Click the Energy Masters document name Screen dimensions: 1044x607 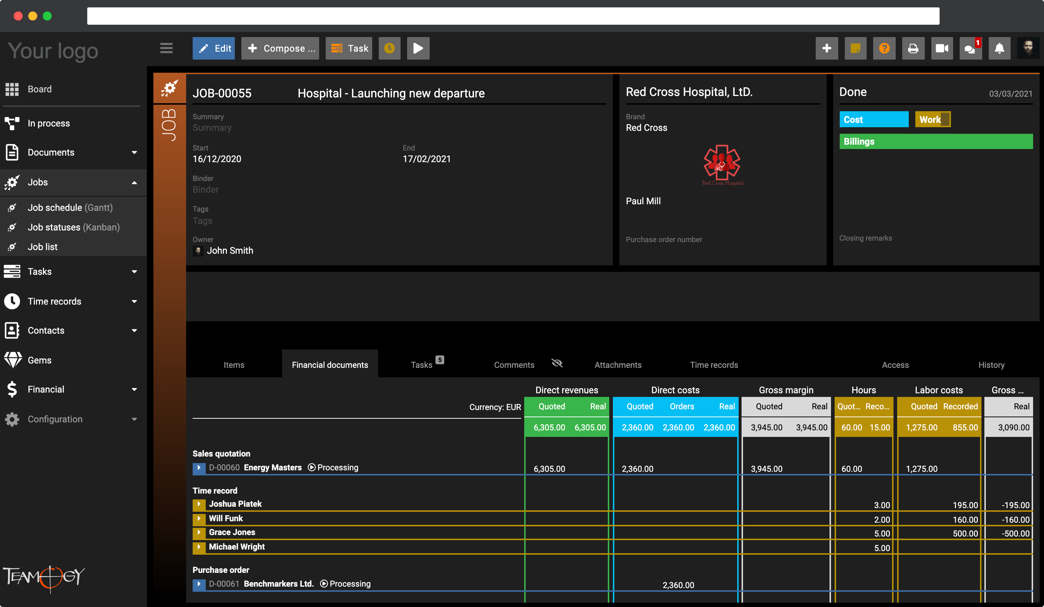pos(273,467)
